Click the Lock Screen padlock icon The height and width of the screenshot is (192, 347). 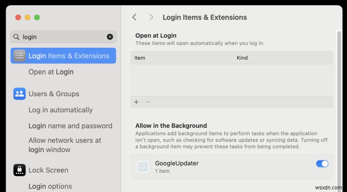(20, 170)
